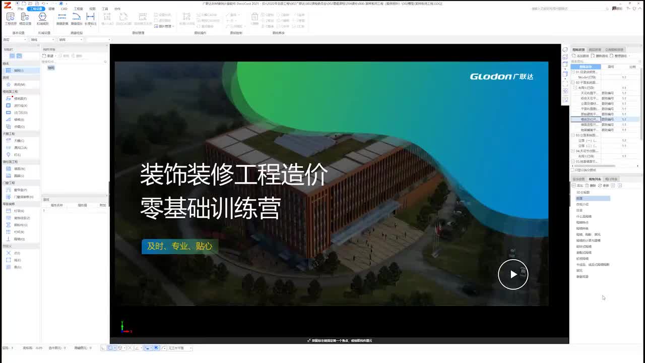Open the empty fourth dropdown
The height and width of the screenshot is (363, 645).
99,39
